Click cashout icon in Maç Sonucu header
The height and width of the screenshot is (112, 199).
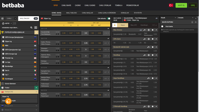(x=149, y=30)
